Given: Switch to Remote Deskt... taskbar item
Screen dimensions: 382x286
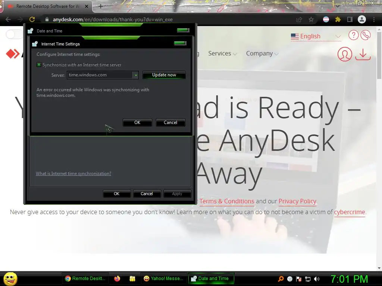Looking at the screenshot, I should pos(85,279).
